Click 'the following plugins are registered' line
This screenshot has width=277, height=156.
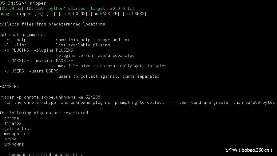tap(44, 113)
